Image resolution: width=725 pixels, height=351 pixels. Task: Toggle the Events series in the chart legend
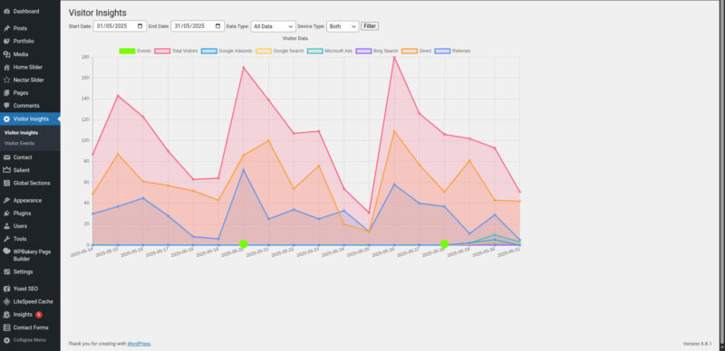[135, 51]
